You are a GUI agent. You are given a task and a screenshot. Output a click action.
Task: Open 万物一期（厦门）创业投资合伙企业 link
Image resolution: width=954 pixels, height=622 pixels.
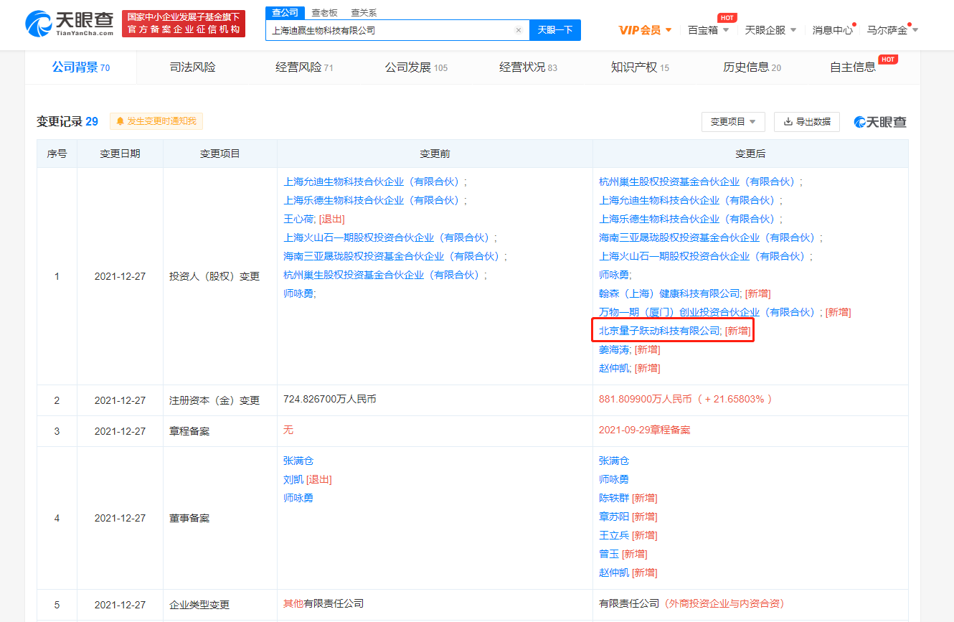(x=709, y=312)
